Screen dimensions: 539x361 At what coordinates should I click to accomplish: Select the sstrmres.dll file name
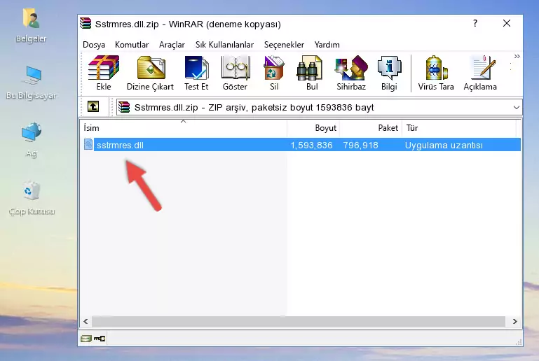click(120, 145)
